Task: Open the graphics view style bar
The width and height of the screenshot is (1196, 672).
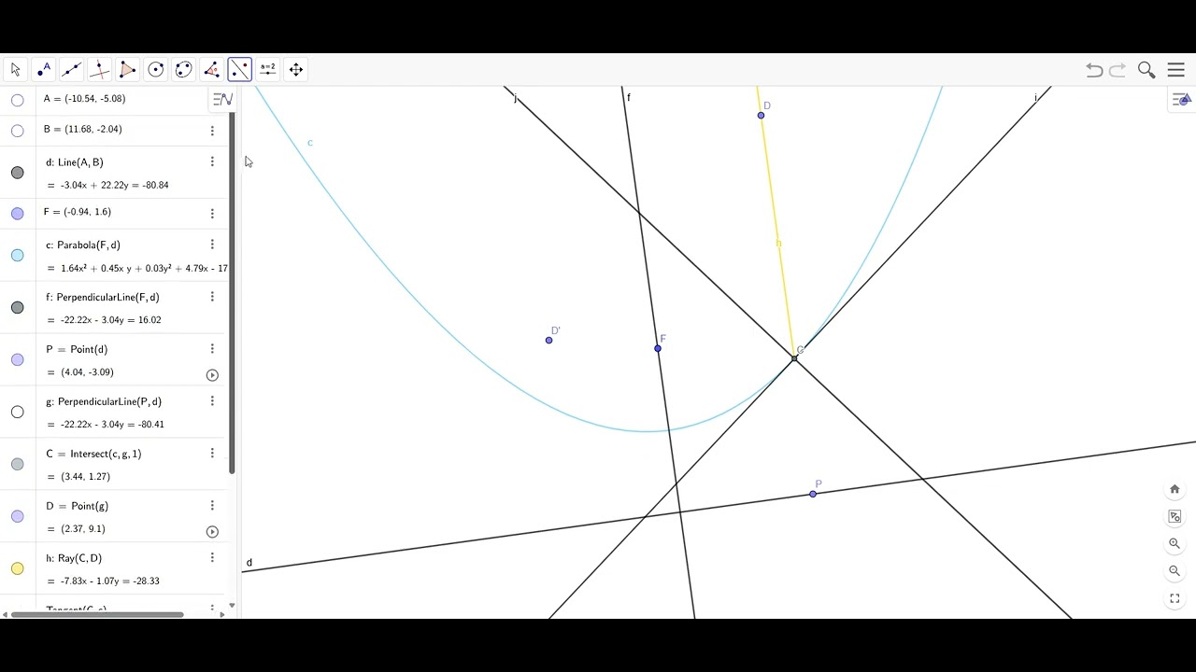Action: [x=1182, y=99]
